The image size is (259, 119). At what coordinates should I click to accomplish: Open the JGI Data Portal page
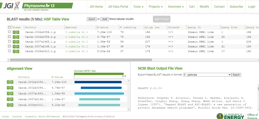click(118, 7)
